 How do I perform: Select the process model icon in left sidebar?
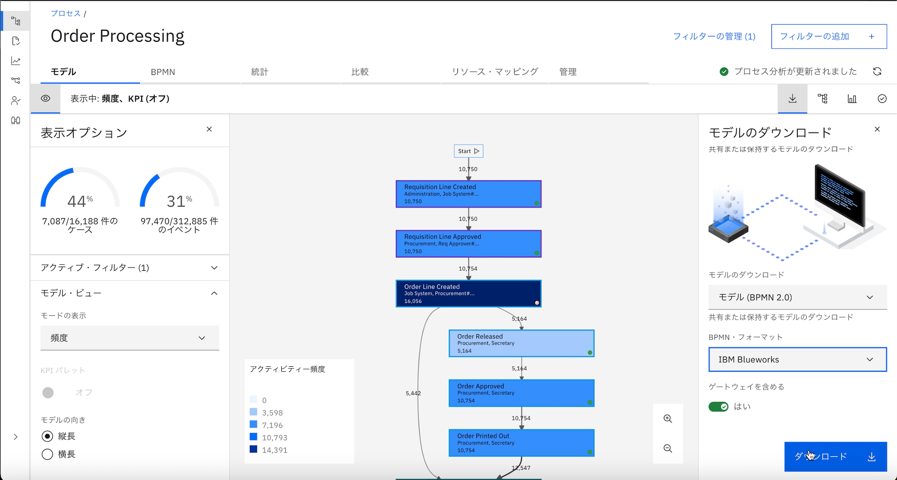(x=15, y=20)
